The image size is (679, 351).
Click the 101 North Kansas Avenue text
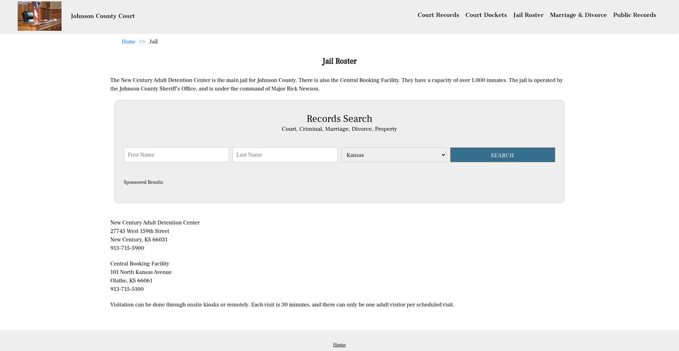[141, 272]
